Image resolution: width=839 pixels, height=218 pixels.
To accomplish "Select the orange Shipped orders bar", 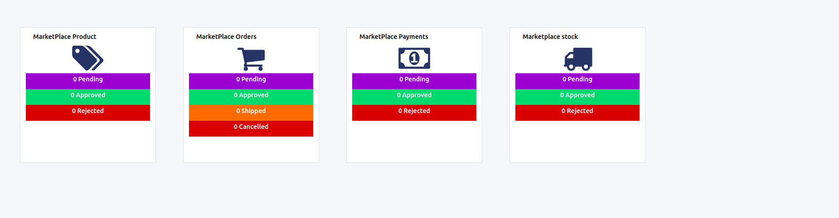I will coord(251,111).
